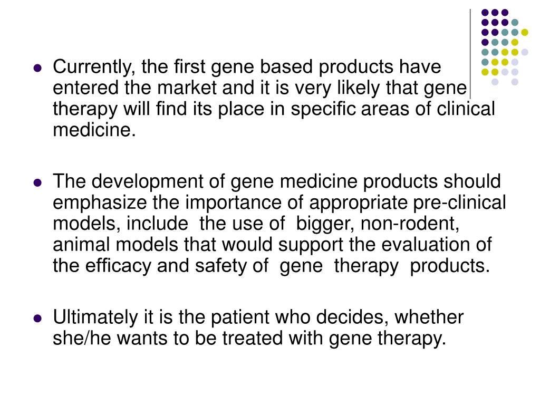Click the second bullet point marker
The image size is (540, 405).
tap(37, 182)
